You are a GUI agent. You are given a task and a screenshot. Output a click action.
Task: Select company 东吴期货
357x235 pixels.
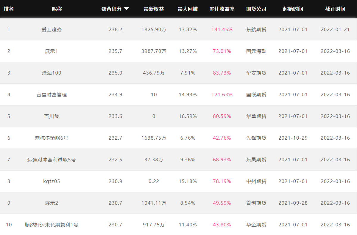point(256,160)
